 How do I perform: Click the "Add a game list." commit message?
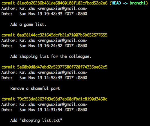pos(28,24)
